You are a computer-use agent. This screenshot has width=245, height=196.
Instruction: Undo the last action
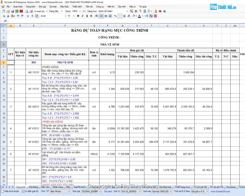[18, 16]
